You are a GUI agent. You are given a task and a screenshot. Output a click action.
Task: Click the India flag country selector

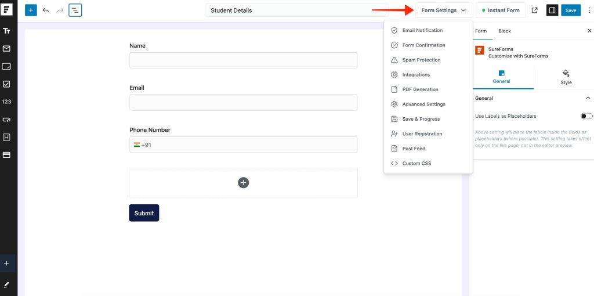point(137,145)
